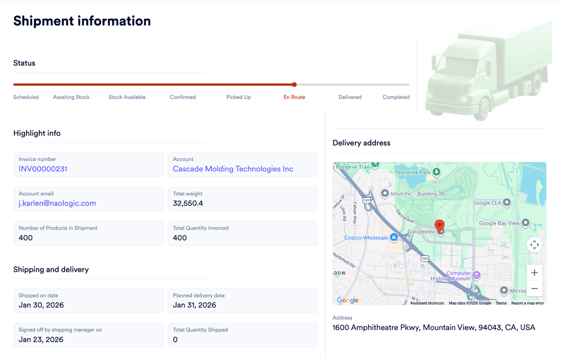Click the Number of Products in Shipment field
The width and height of the screenshot is (561, 358).
click(89, 233)
